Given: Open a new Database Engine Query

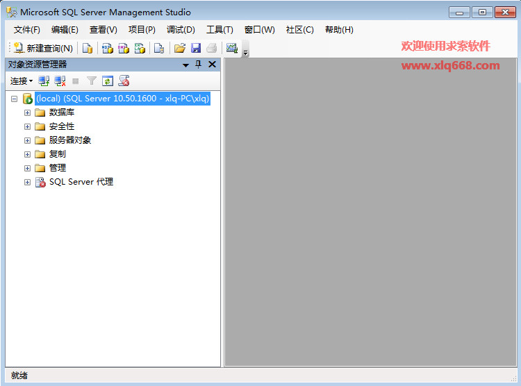Looking at the screenshot, I should (x=88, y=48).
